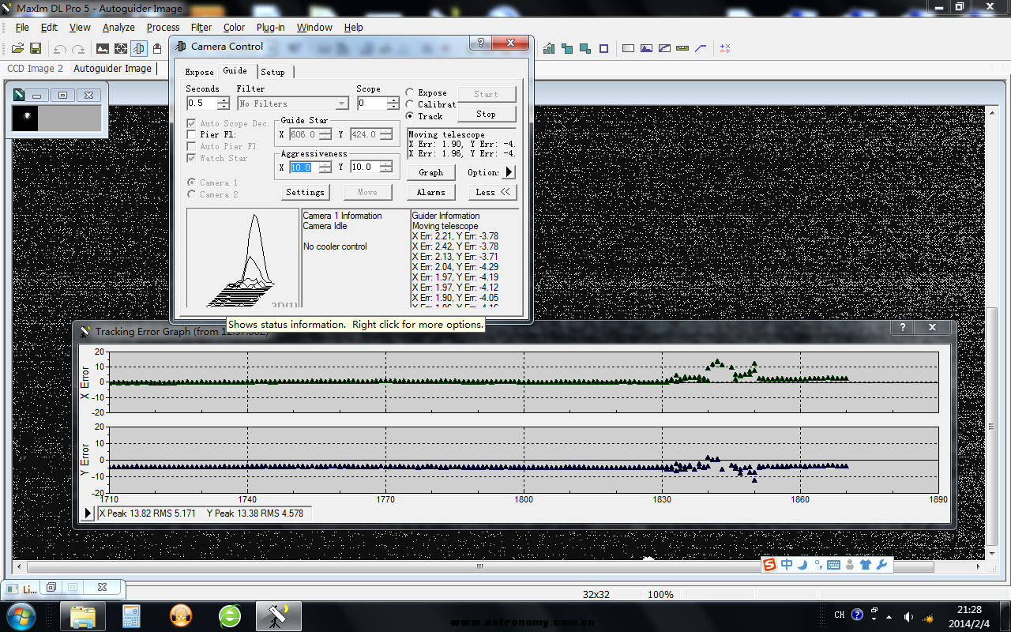Screen dimensions: 1011x632
Task: Choose the Camera 2 radio option
Action: [x=191, y=194]
